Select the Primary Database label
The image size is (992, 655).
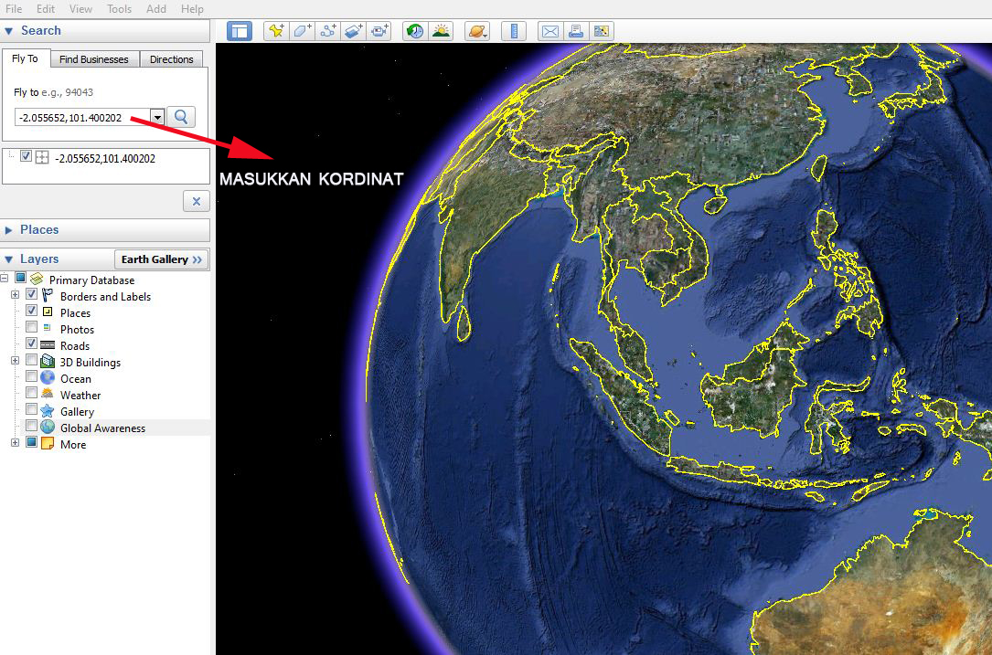(91, 280)
